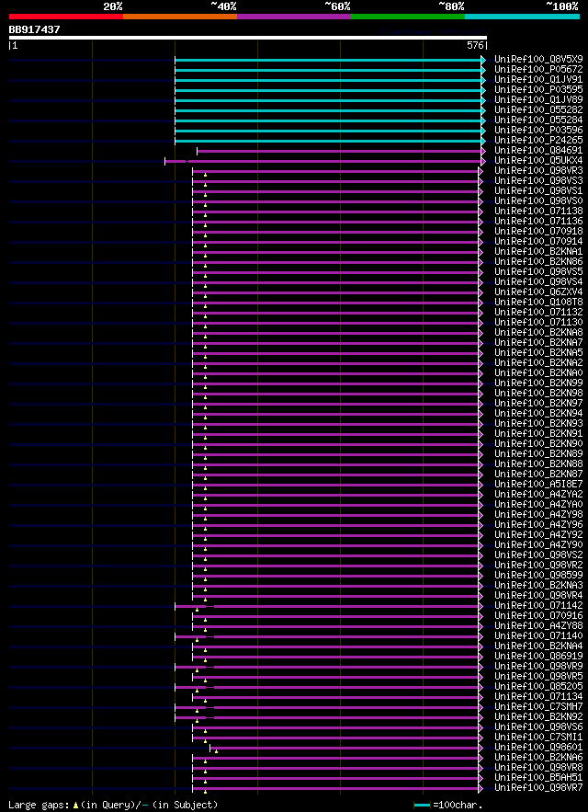Click the query start position 1 label
The image size is (588, 812).
click(15, 46)
